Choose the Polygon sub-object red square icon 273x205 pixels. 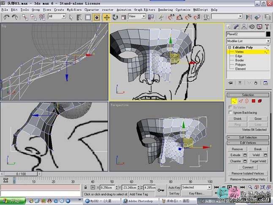254,101
